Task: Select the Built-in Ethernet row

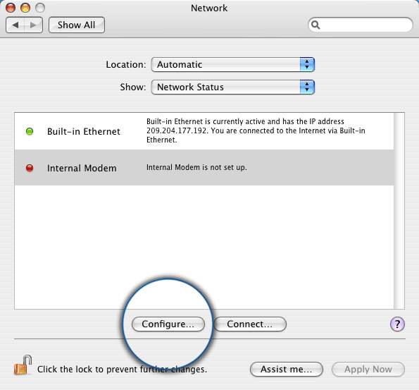Action: (x=204, y=131)
